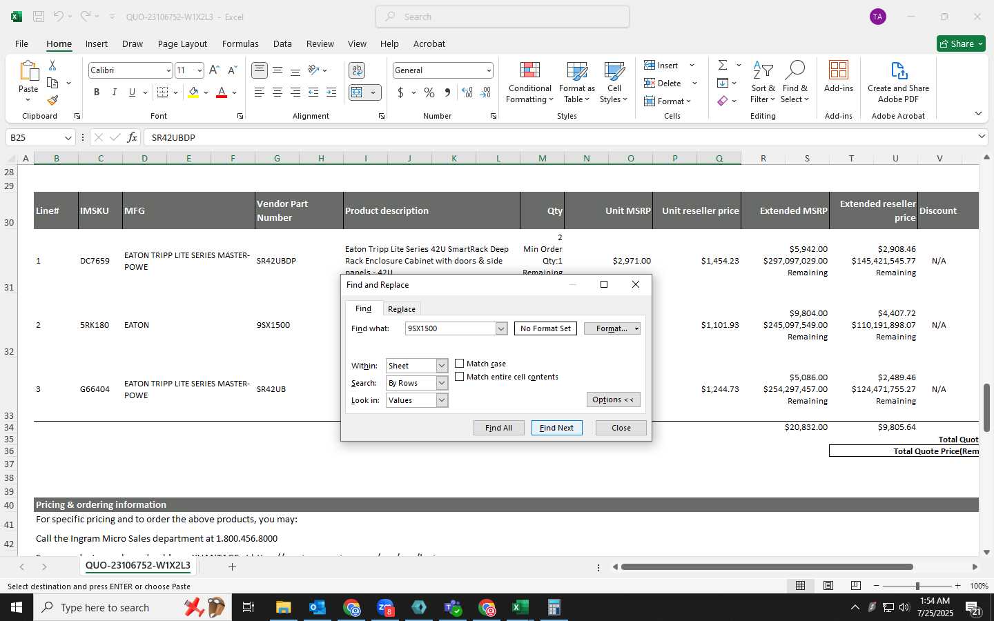Screen dimensions: 994x621
Task: Click the Increase Decimal icon
Action: pyautogui.click(x=467, y=92)
